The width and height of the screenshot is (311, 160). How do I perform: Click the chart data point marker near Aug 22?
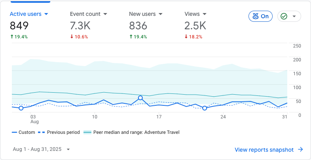(205, 108)
